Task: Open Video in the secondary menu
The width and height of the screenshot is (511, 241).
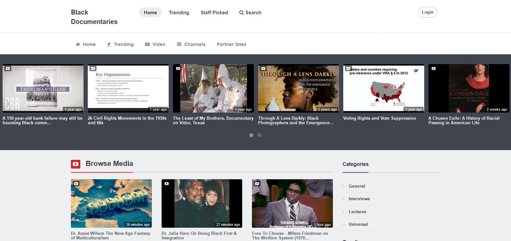Action: click(x=155, y=44)
